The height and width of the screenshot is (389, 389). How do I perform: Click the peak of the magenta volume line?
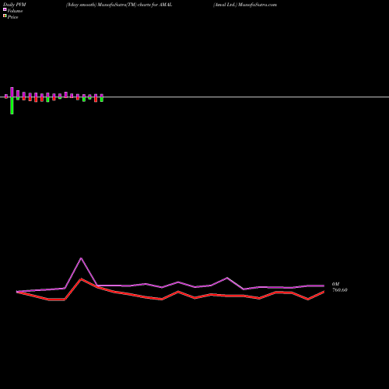point(81,258)
